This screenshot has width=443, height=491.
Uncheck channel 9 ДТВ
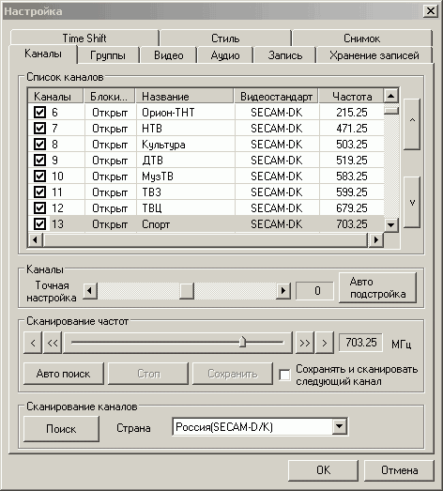point(39,160)
